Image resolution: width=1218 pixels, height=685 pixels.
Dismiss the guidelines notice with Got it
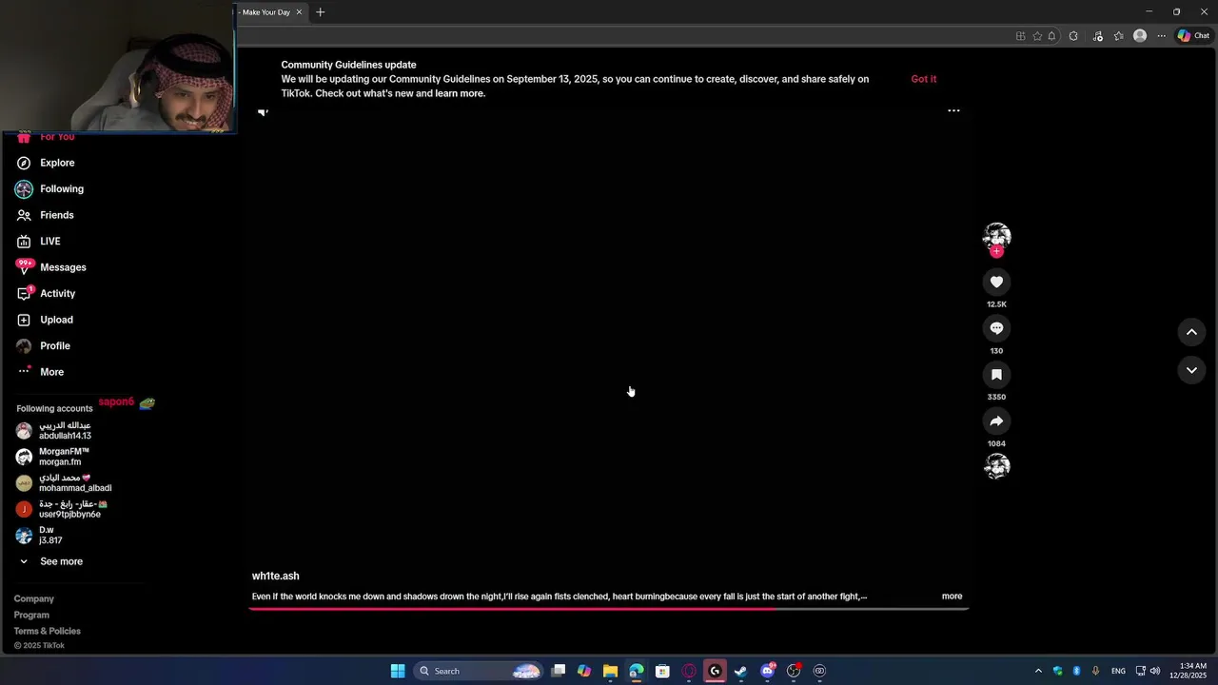click(x=924, y=79)
